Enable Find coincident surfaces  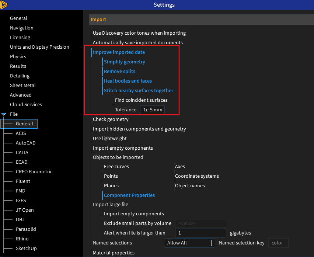tap(141, 100)
